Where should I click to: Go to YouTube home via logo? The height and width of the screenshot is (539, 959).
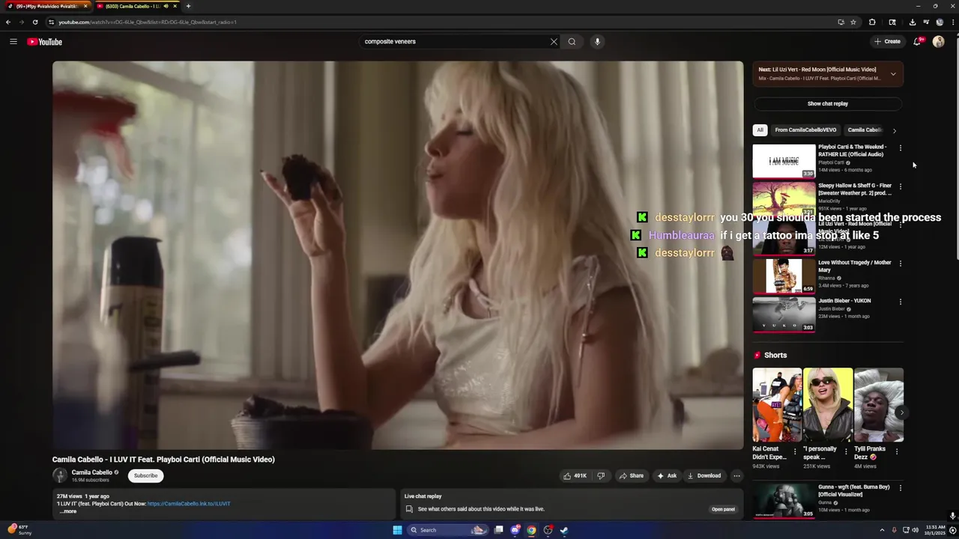coord(45,42)
